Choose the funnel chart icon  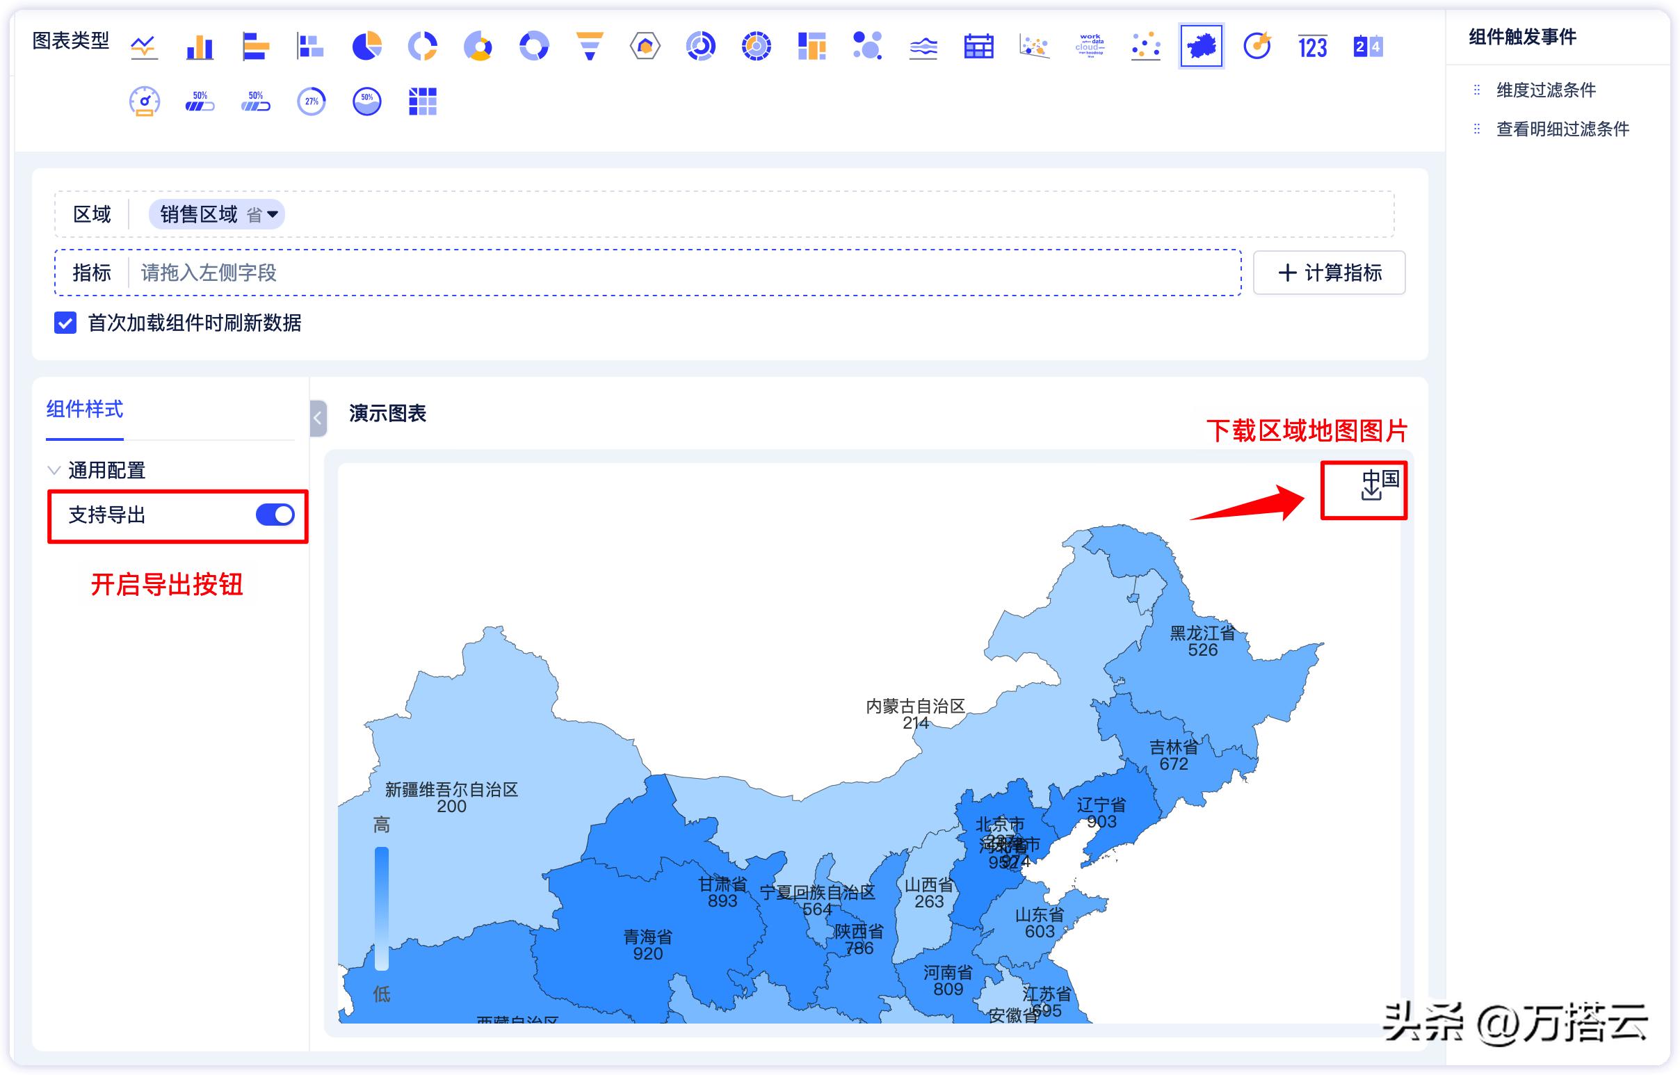590,45
